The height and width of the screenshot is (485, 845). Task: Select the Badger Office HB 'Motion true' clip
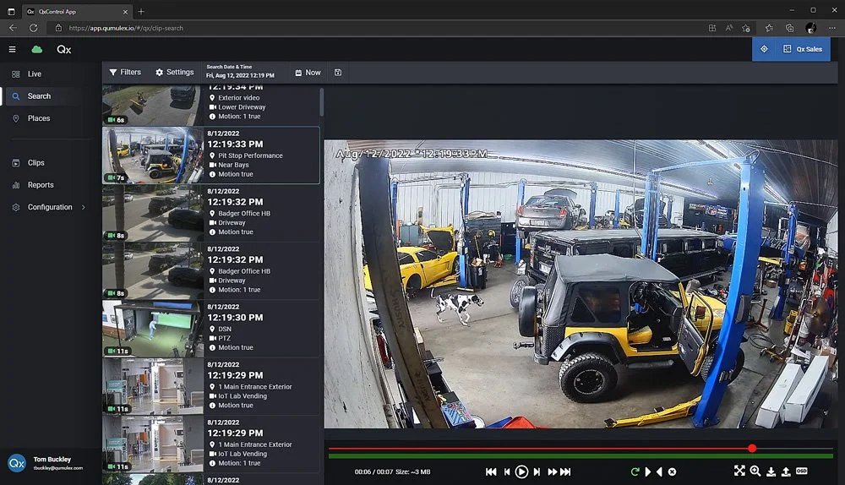210,213
